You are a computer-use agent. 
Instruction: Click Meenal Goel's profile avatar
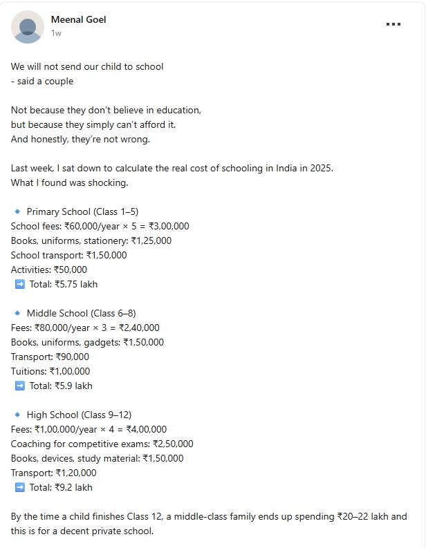[28, 27]
